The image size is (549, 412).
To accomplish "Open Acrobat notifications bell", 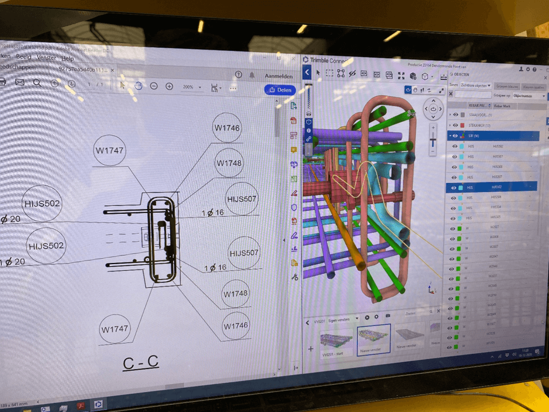I will coord(252,75).
